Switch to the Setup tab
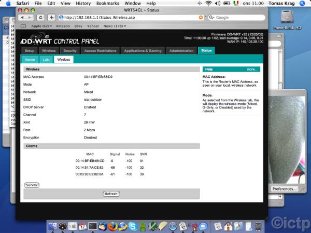Screen dimensions: 311x233 pyautogui.click(x=30, y=51)
